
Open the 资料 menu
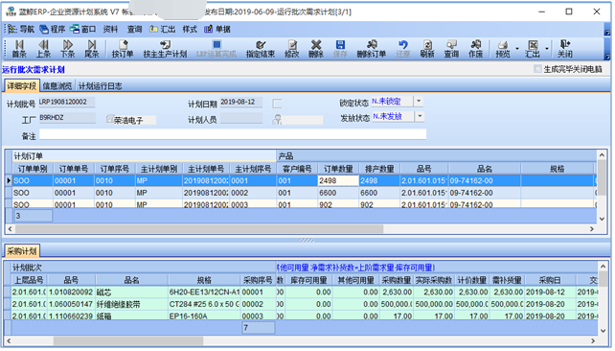tap(110, 29)
